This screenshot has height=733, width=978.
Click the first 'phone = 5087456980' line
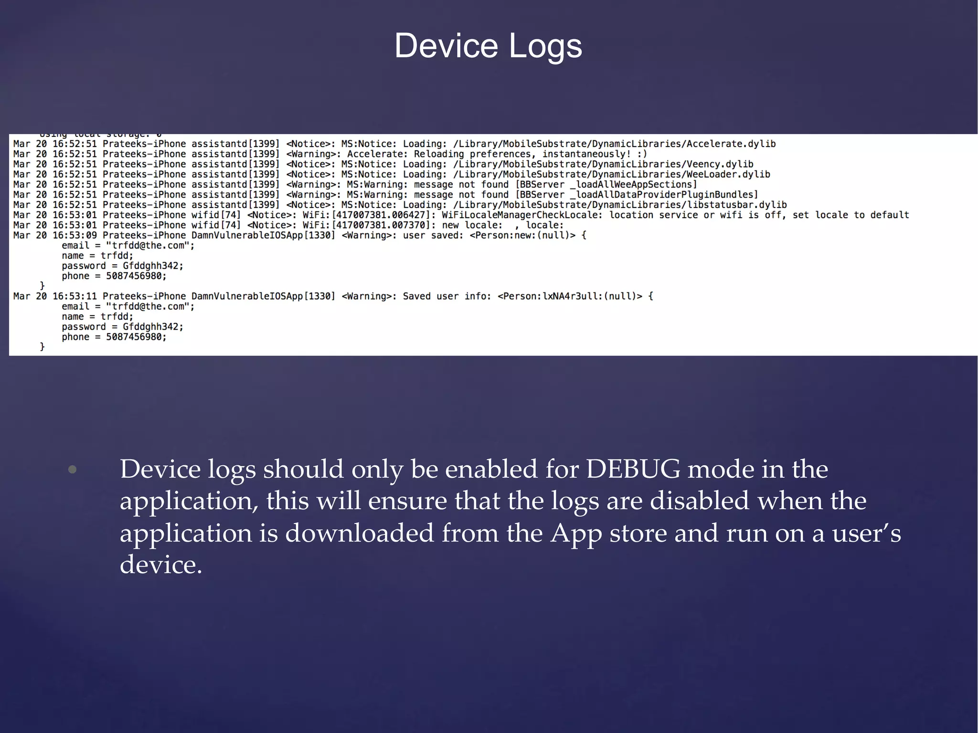114,276
